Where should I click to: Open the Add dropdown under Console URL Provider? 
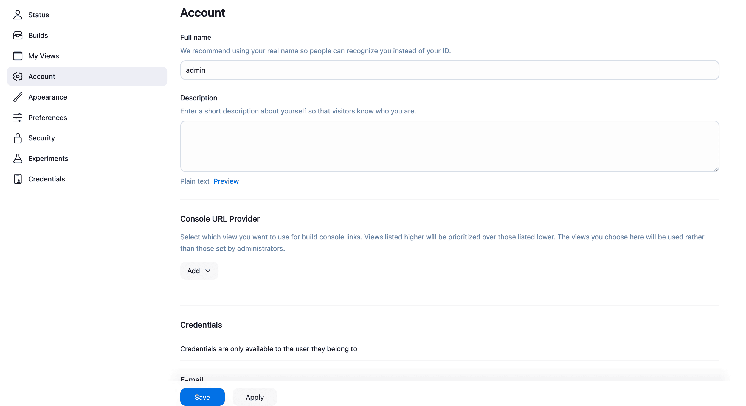coord(199,271)
